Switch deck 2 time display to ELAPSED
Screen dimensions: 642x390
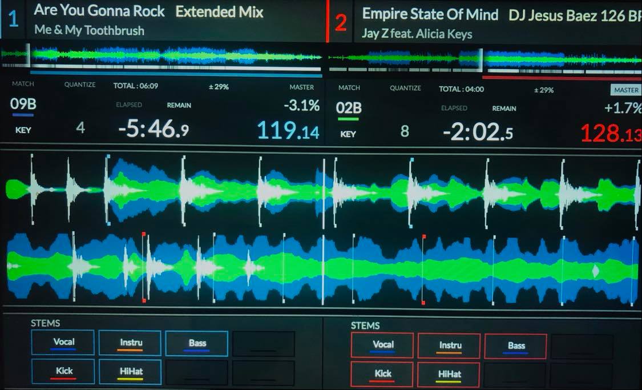[454, 108]
